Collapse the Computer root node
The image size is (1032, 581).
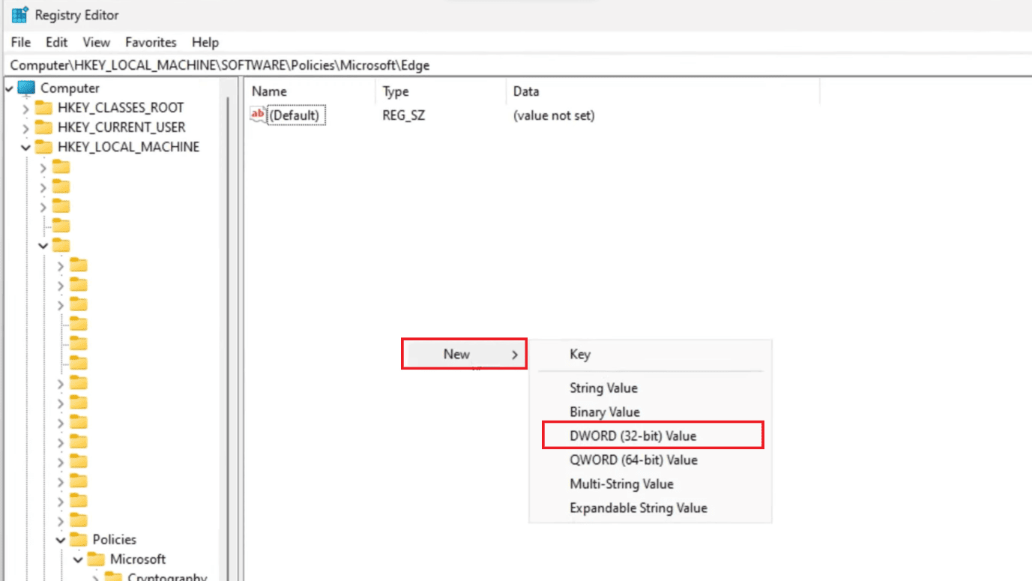click(x=10, y=88)
